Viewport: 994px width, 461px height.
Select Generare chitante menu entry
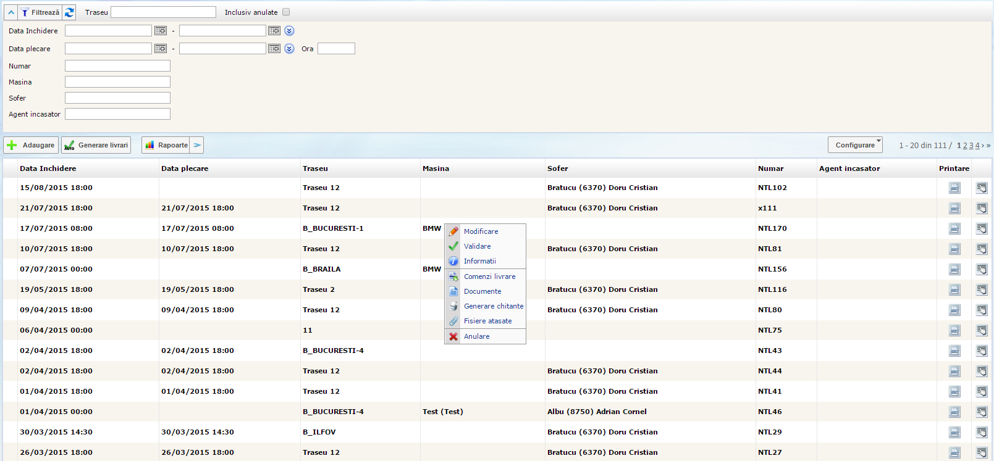coord(493,306)
